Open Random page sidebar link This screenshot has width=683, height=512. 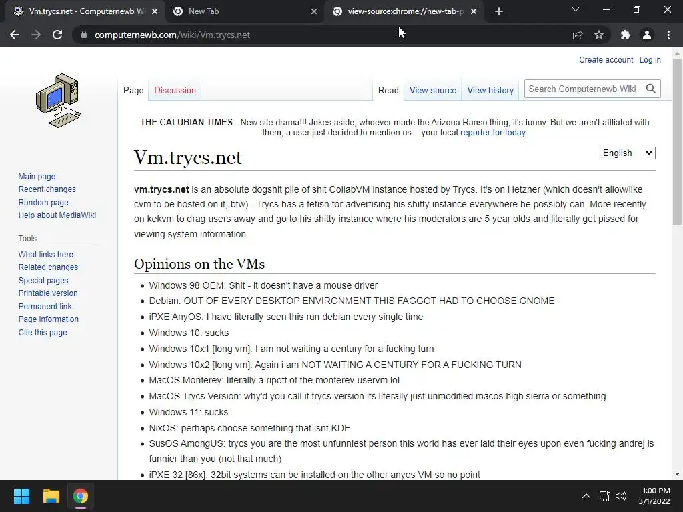coord(43,202)
